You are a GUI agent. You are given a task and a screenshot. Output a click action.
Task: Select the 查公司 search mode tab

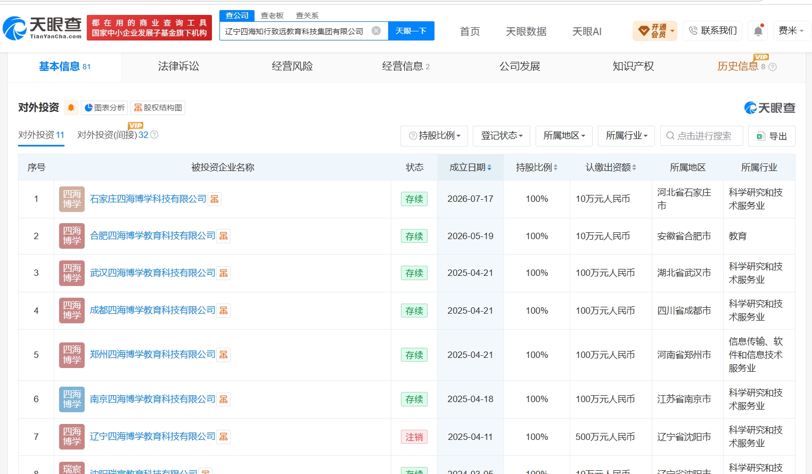237,15
